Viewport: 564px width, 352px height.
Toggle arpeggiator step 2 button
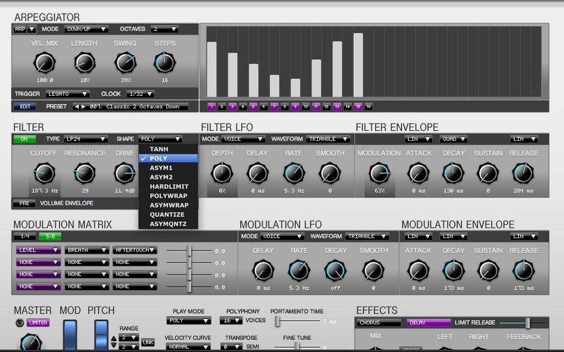(221, 106)
